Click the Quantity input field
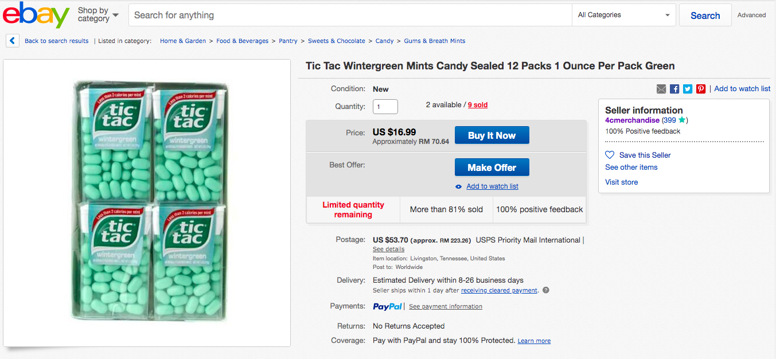 [x=385, y=107]
